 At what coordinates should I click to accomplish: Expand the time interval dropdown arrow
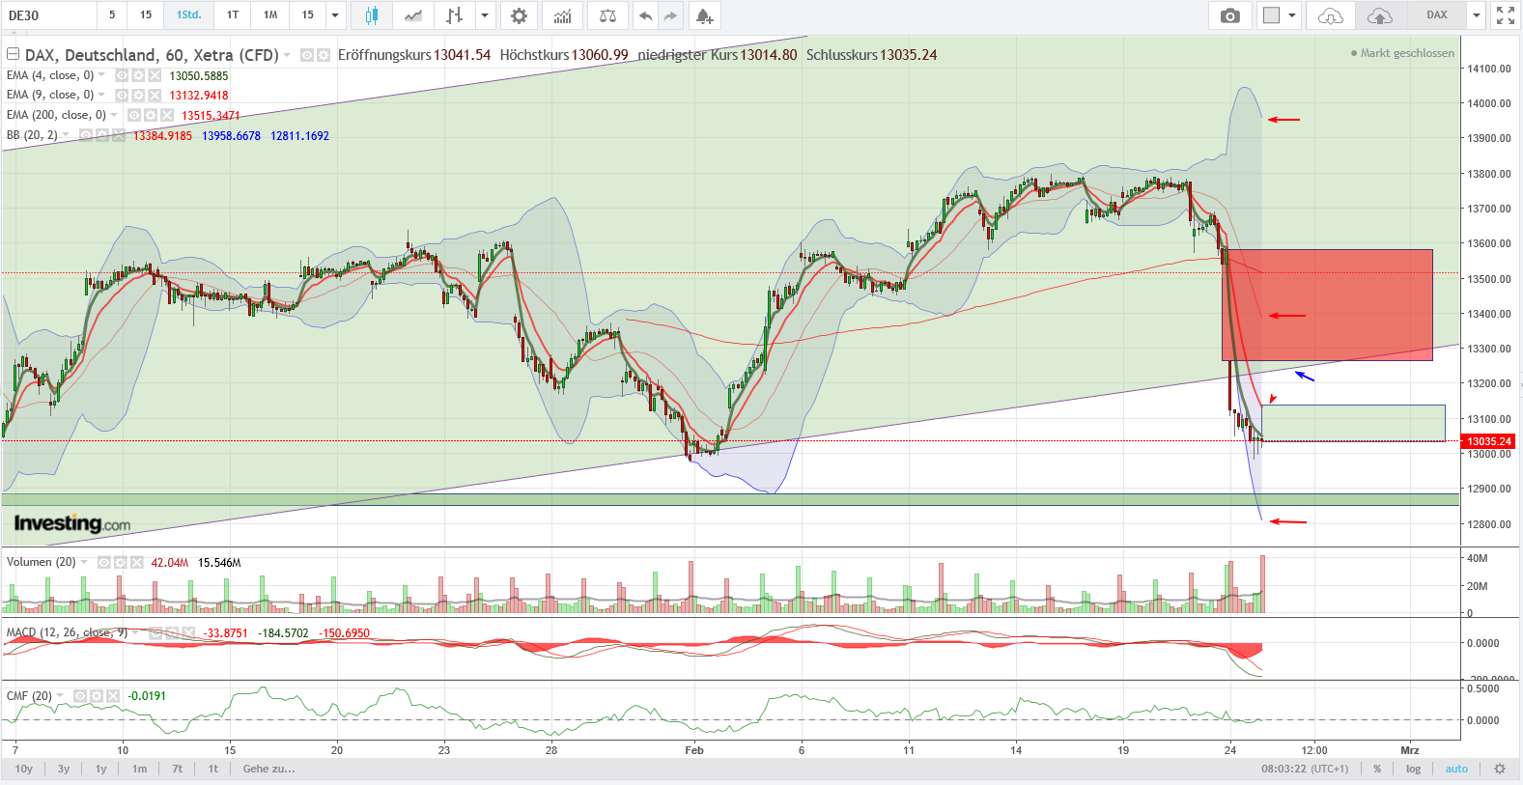(335, 15)
